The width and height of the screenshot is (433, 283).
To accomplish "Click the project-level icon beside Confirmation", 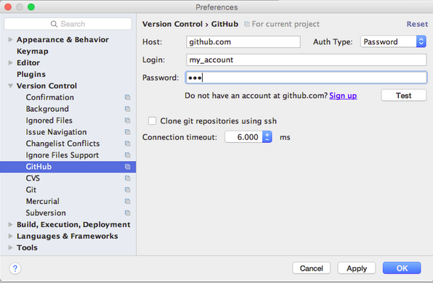I will pos(127,97).
